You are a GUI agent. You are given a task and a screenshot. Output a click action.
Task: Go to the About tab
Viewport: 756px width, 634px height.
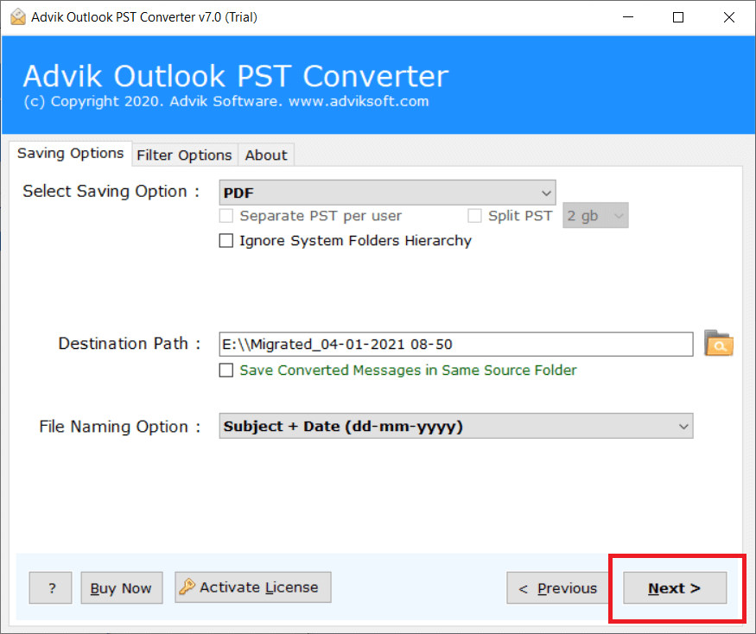coord(266,155)
